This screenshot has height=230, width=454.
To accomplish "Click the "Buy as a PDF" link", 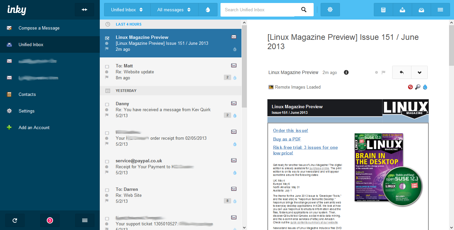I will coord(287,139).
